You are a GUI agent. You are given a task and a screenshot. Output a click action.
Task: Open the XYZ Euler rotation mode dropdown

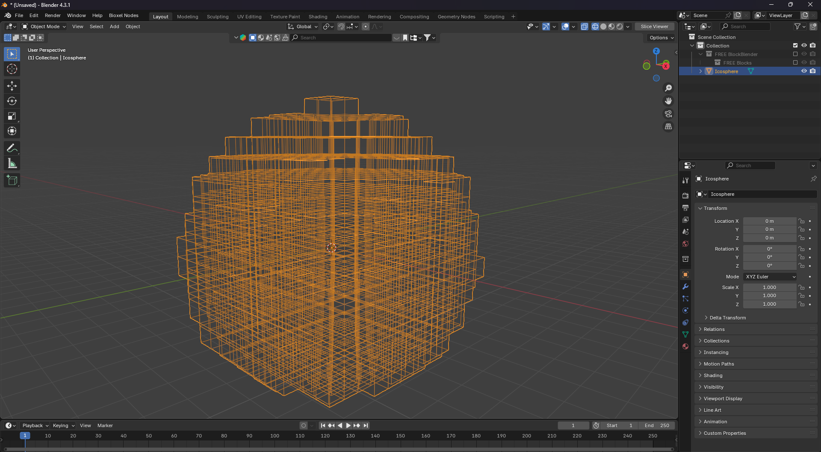[x=770, y=277]
